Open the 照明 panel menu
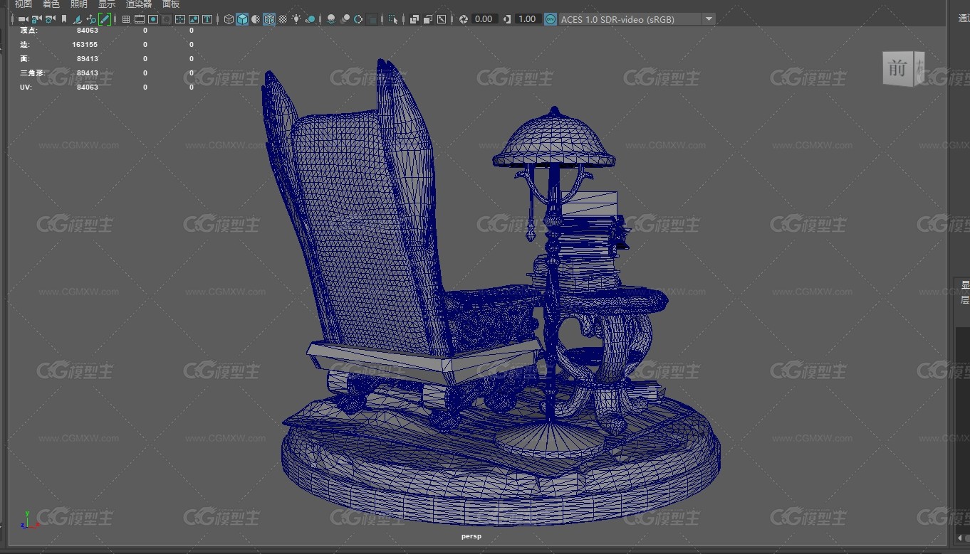Image resolution: width=970 pixels, height=554 pixels. coord(79,4)
